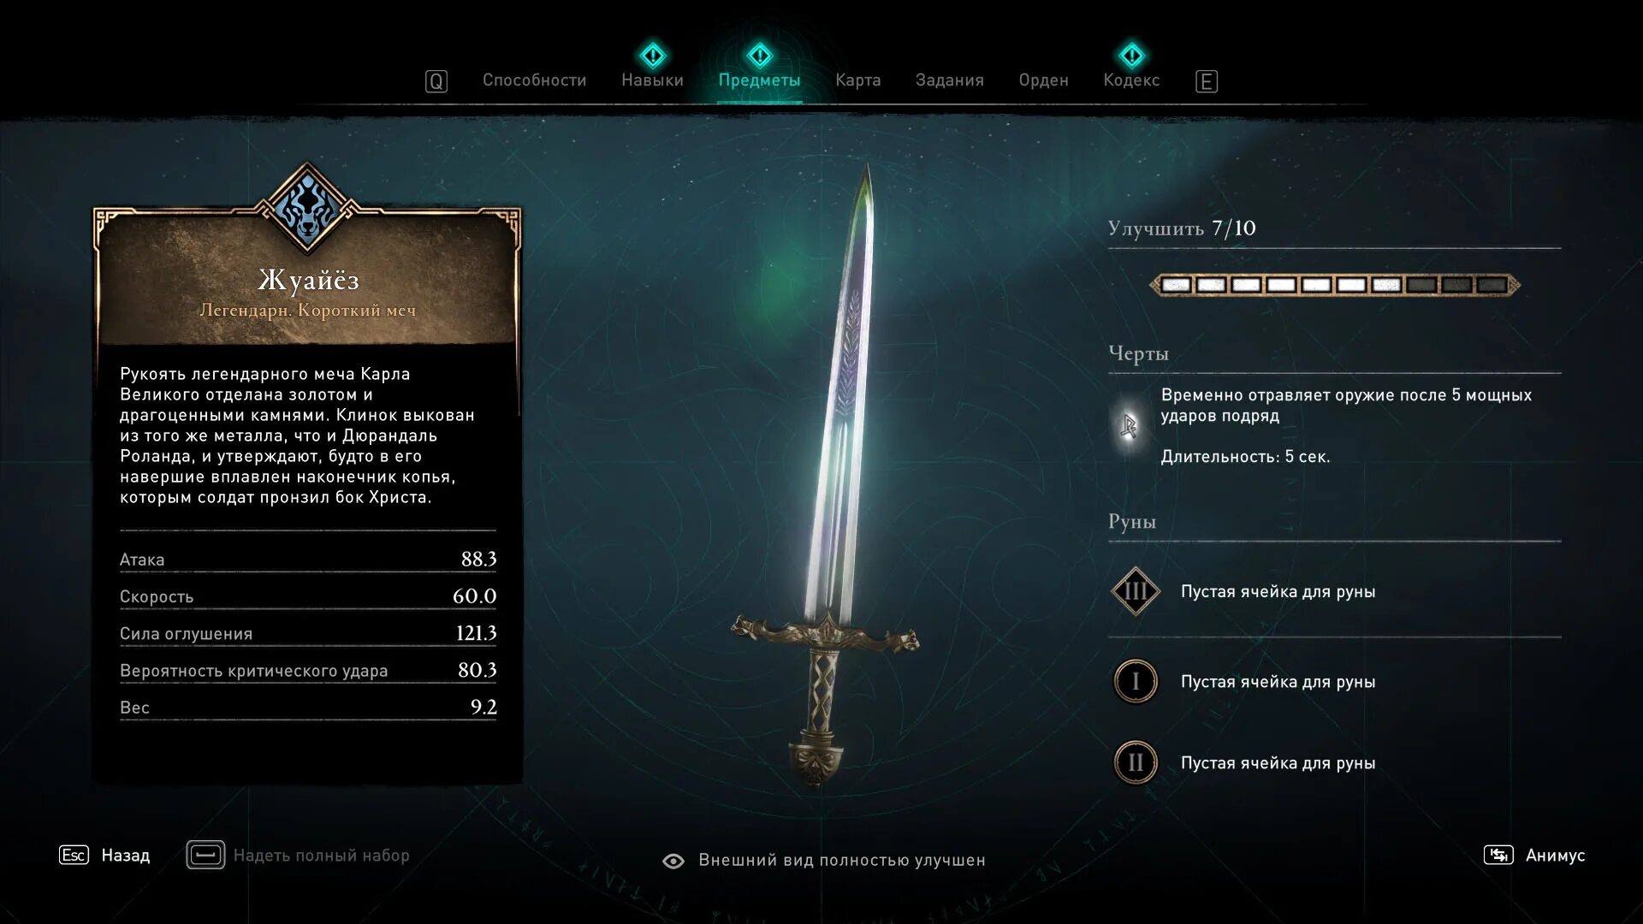Select the notification diamond above Кодекс
The image size is (1643, 924).
coord(1131,56)
